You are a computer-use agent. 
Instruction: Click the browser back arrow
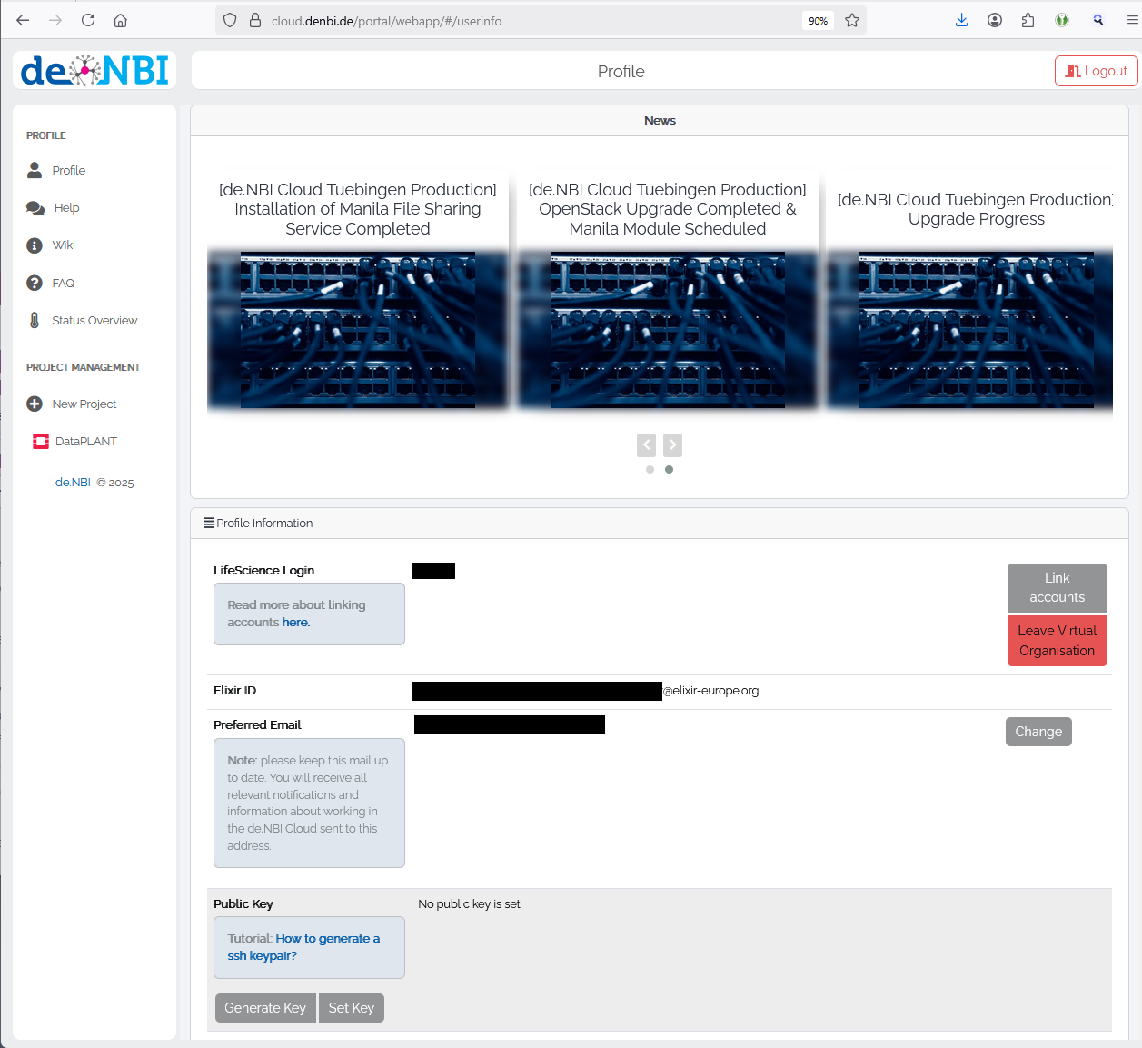23,20
